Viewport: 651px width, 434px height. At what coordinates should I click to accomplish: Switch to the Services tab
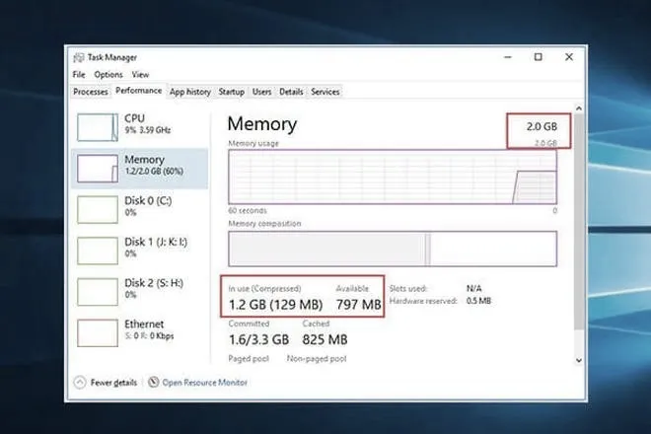[x=325, y=92]
